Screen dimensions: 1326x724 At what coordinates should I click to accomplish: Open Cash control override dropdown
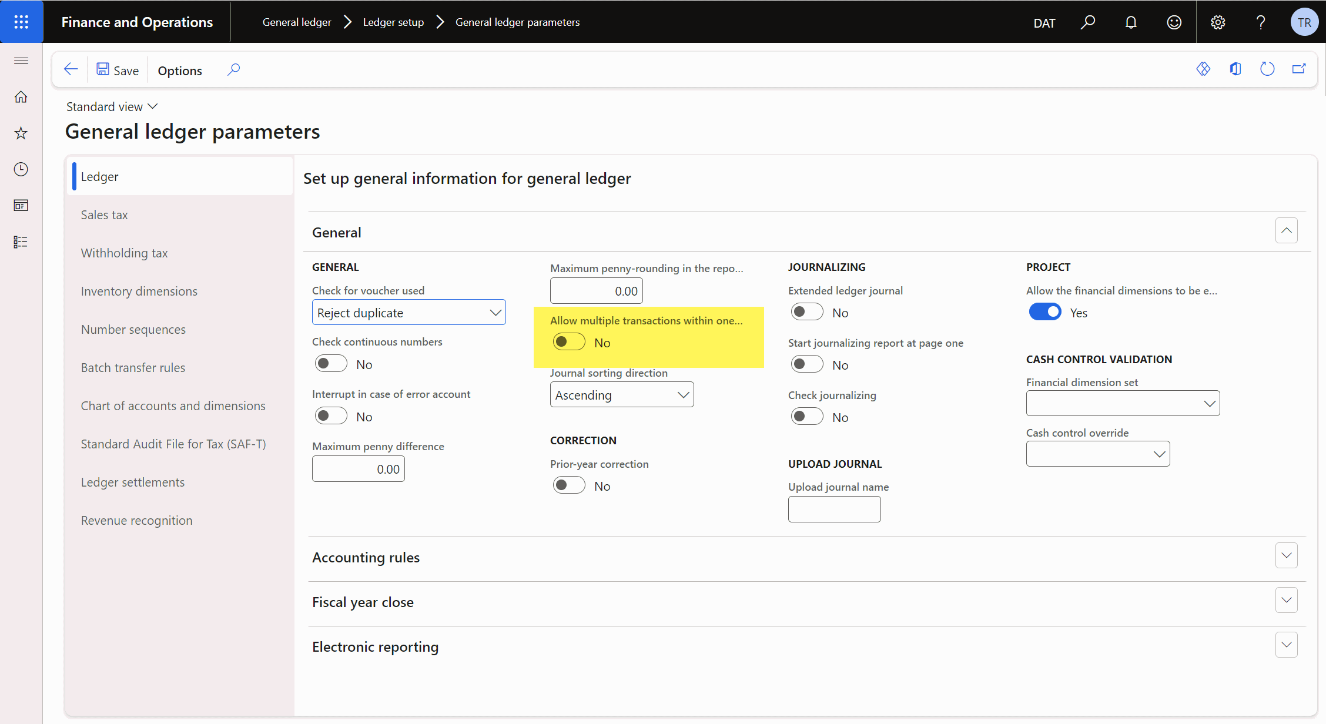pyautogui.click(x=1098, y=454)
